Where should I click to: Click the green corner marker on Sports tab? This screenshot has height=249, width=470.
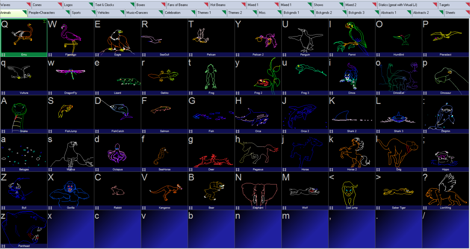click(x=94, y=12)
